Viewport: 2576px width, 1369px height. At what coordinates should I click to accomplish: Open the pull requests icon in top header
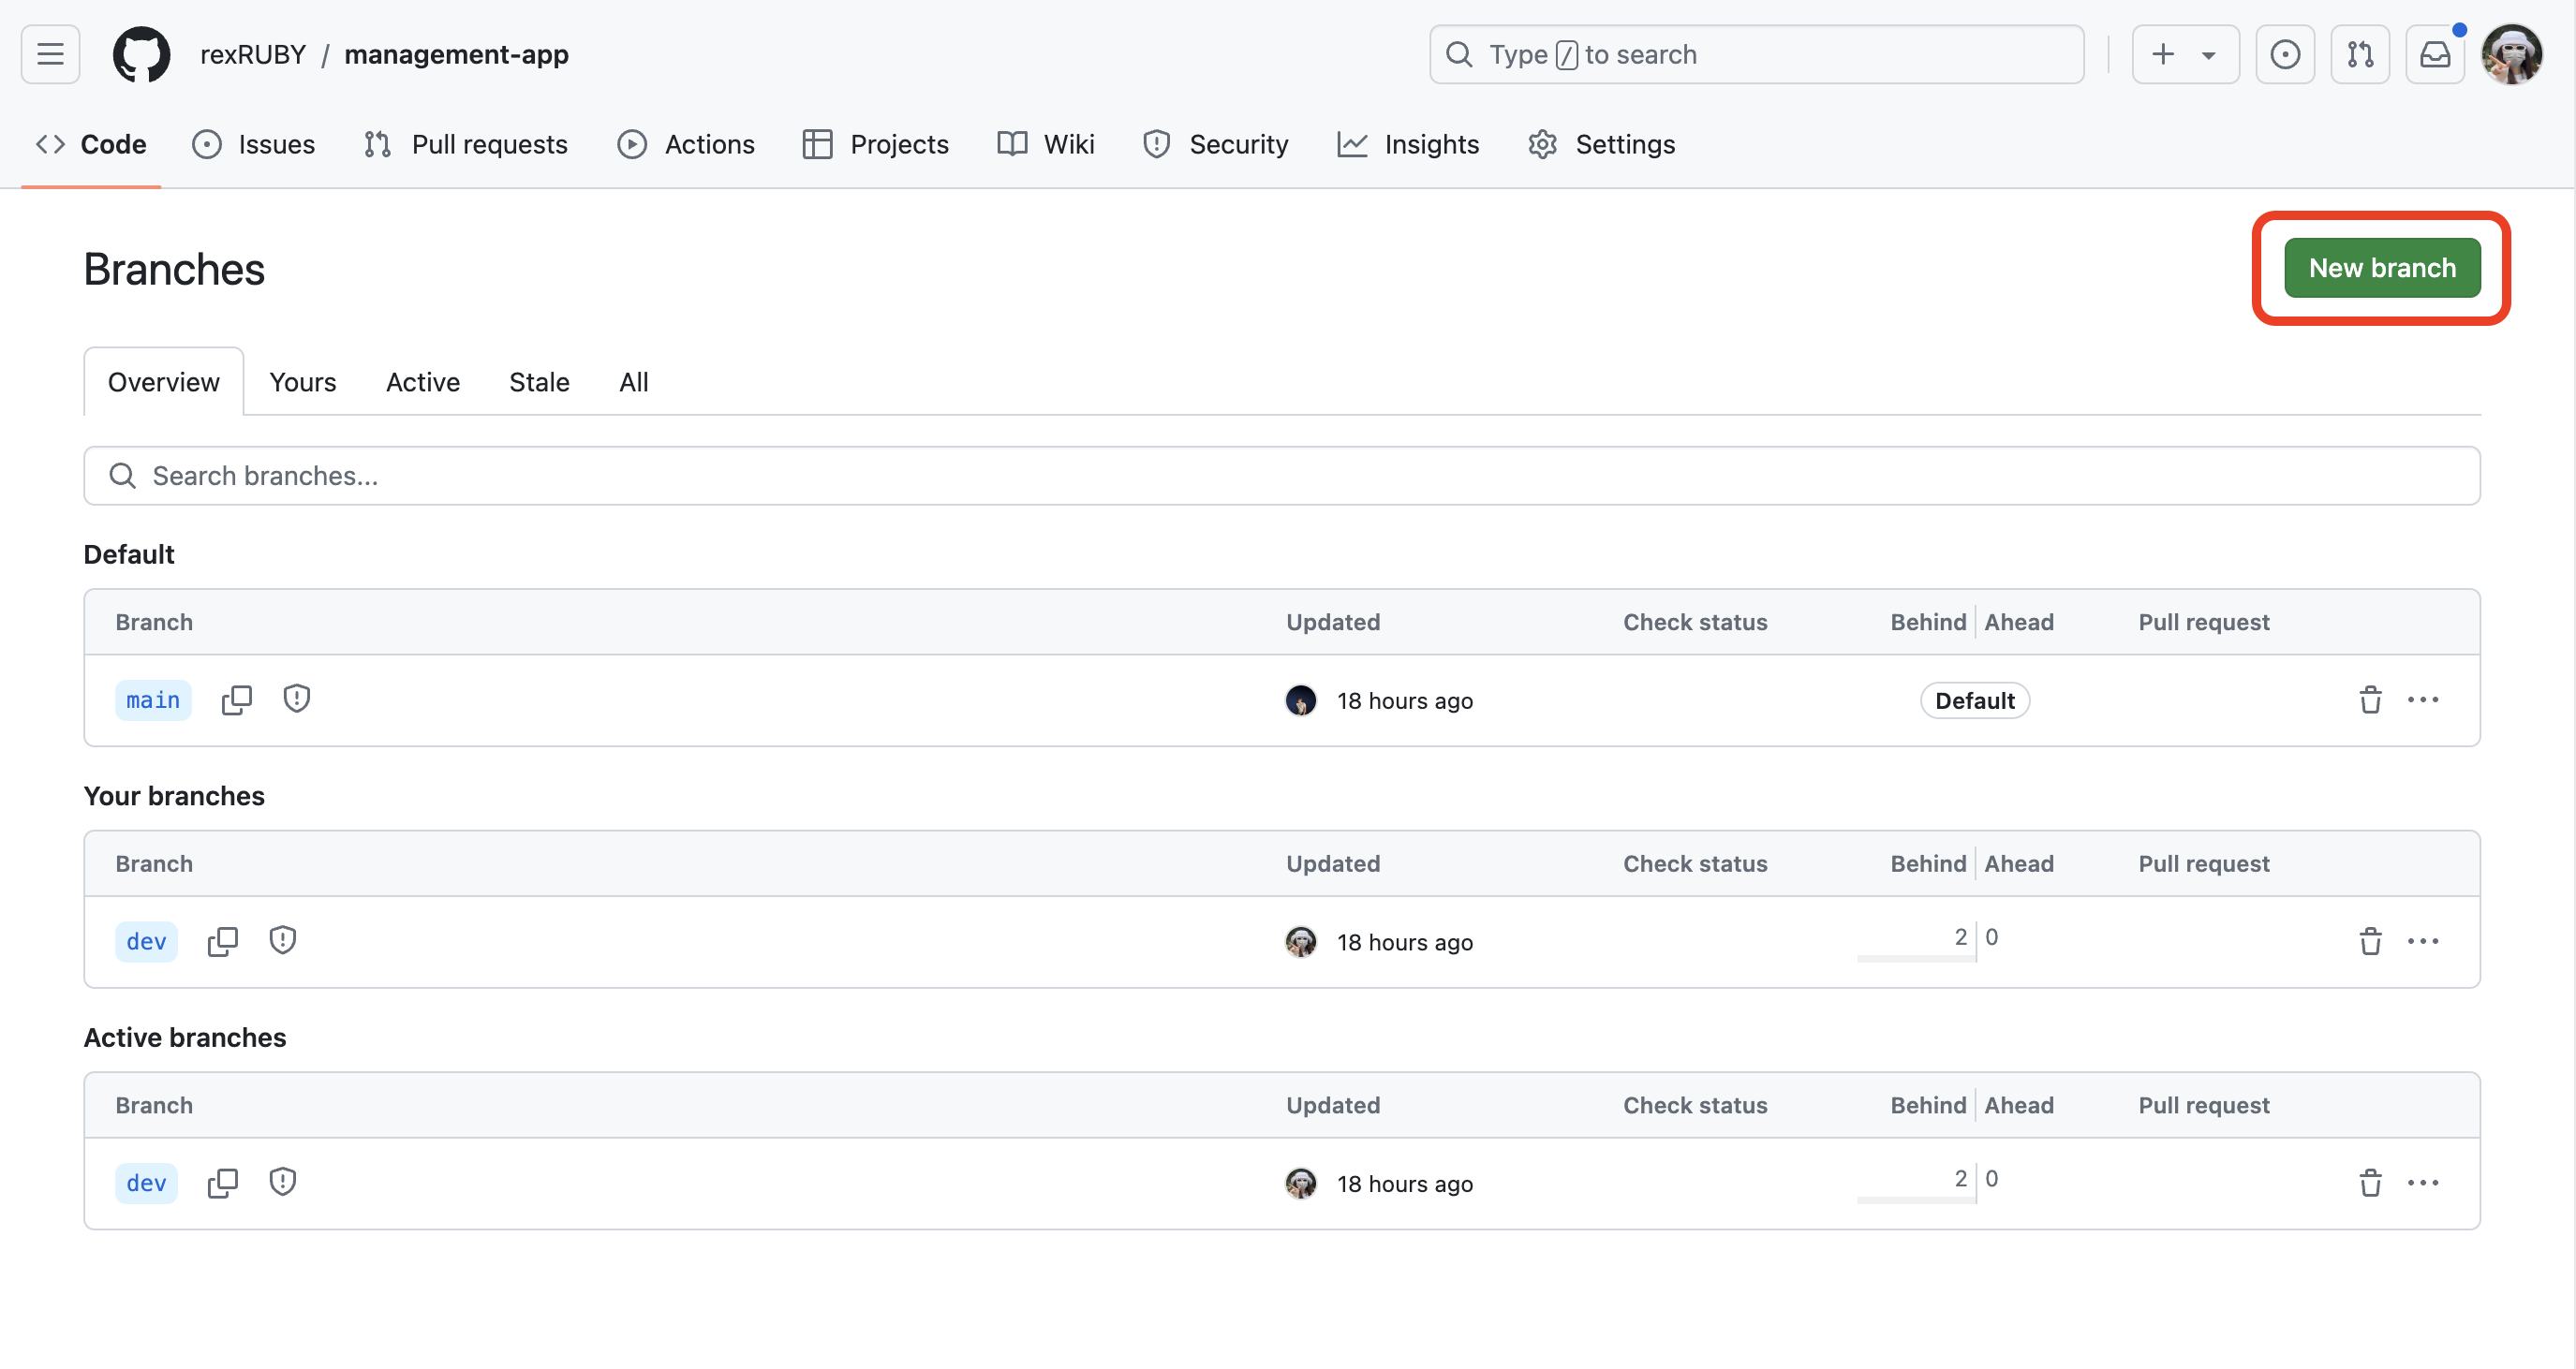(x=2359, y=54)
